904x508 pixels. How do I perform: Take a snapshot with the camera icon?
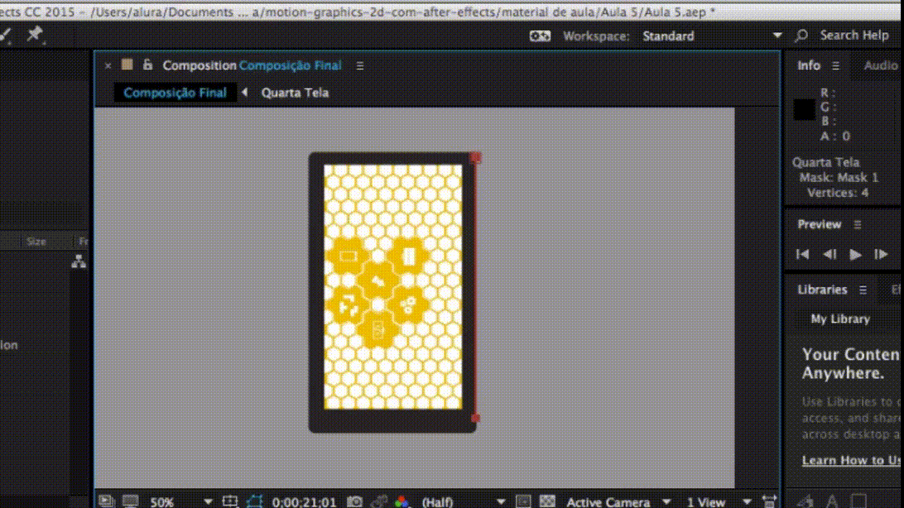(355, 501)
